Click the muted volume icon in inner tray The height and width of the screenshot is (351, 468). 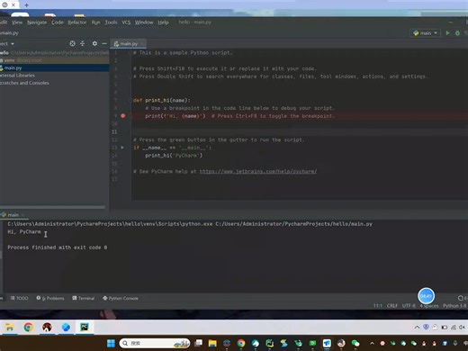click(x=462, y=328)
